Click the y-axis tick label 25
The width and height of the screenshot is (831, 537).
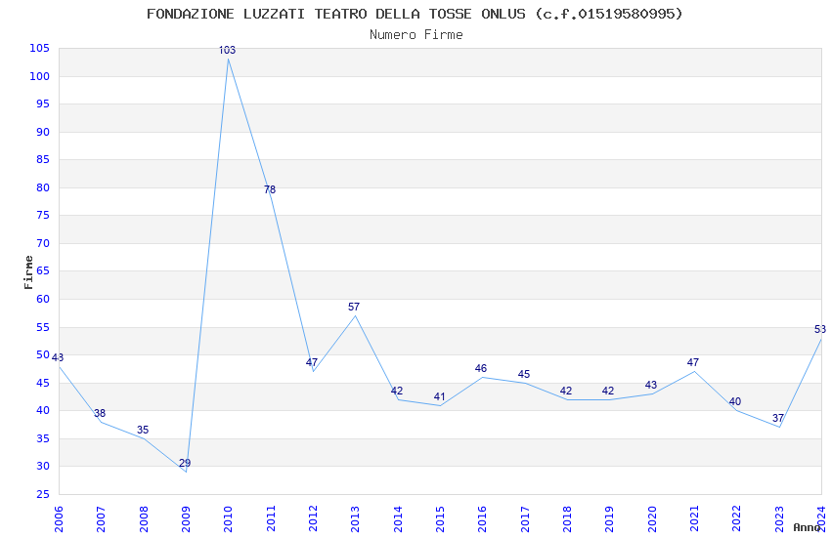(43, 494)
